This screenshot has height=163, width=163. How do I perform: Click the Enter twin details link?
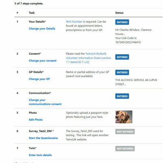tap(40, 155)
